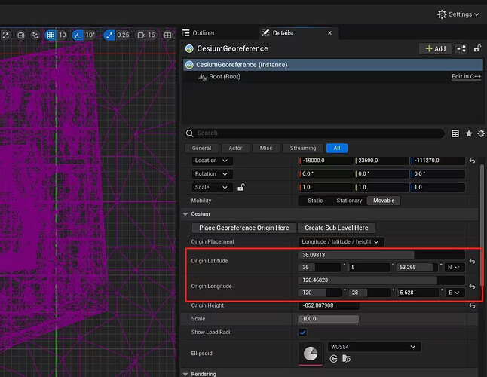
Task: Select the Streaming filter tab
Action: 303,148
